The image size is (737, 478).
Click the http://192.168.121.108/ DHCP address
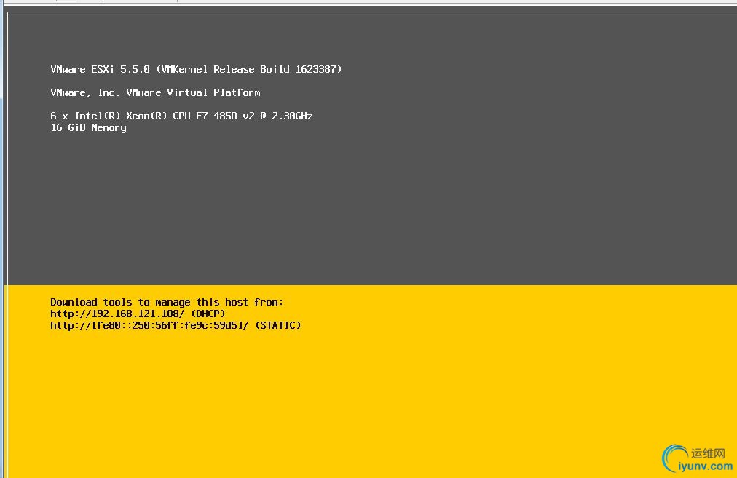coord(138,314)
